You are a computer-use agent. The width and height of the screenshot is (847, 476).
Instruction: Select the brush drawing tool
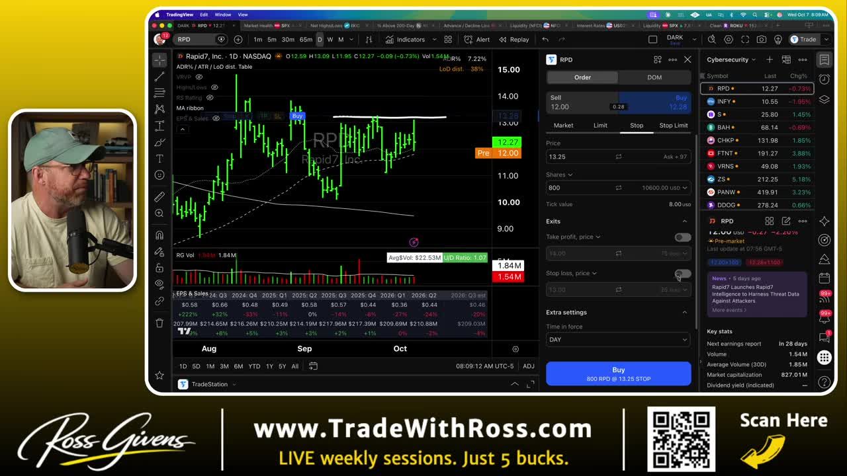[x=159, y=142]
